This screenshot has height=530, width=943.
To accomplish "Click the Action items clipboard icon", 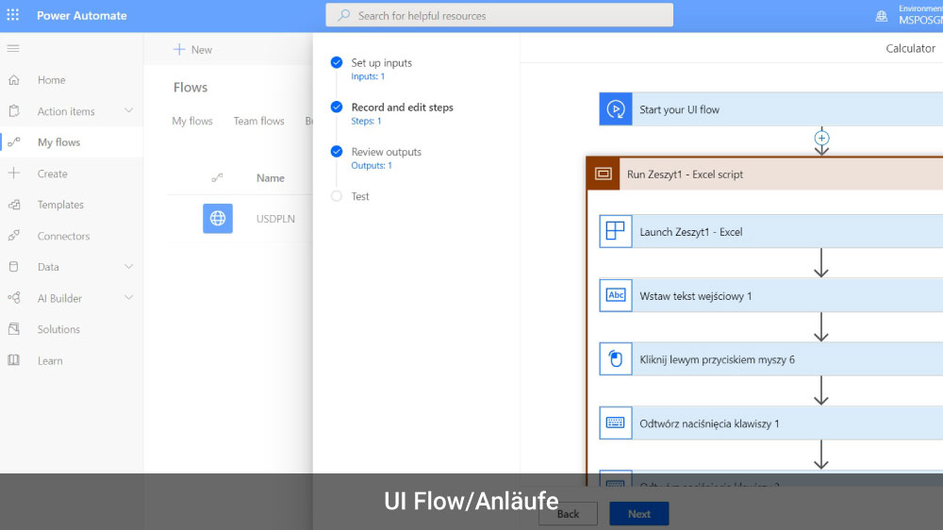I will (14, 110).
